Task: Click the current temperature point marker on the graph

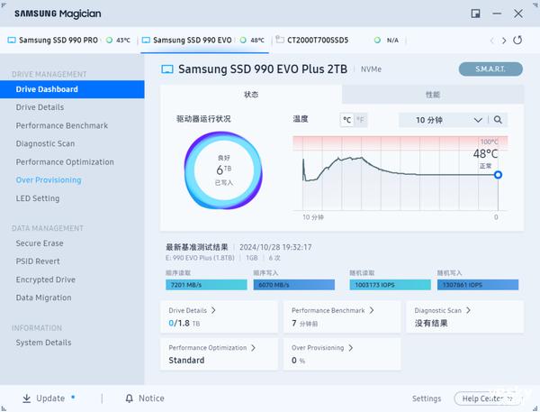Action: [498, 175]
